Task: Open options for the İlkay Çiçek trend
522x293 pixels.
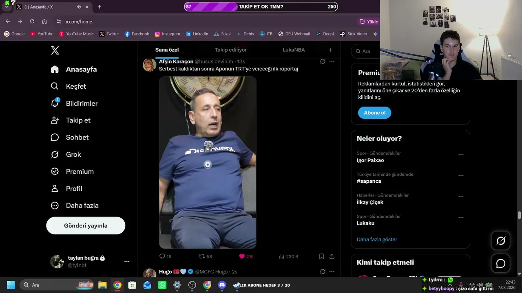Action: point(461,196)
